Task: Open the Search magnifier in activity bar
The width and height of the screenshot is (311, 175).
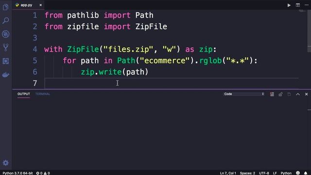Action: tap(5, 20)
